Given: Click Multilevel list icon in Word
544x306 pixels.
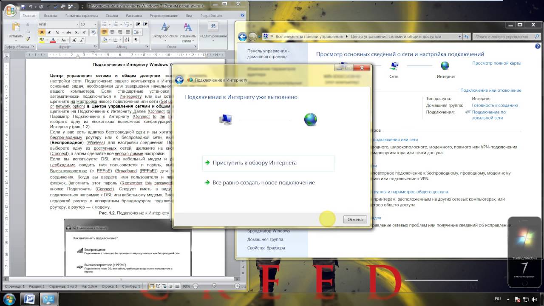Looking at the screenshot, I should 127,24.
